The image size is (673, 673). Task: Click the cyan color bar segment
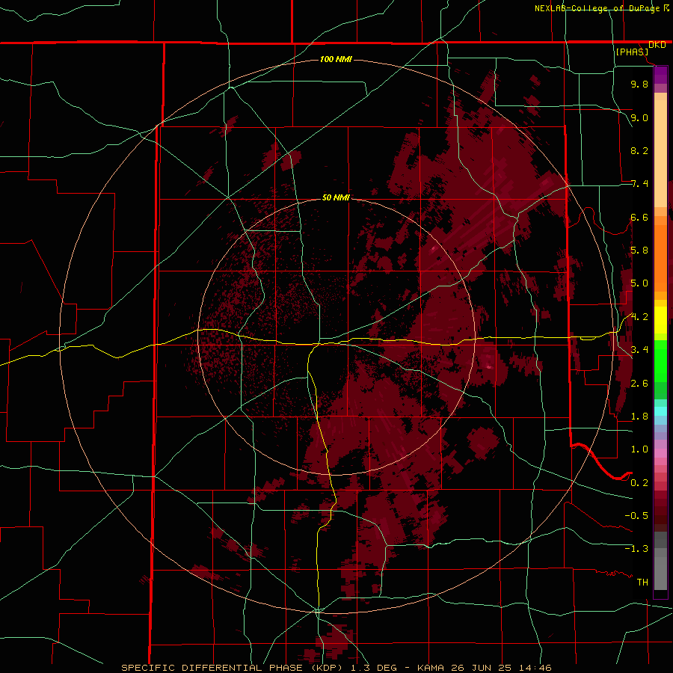tap(660, 411)
